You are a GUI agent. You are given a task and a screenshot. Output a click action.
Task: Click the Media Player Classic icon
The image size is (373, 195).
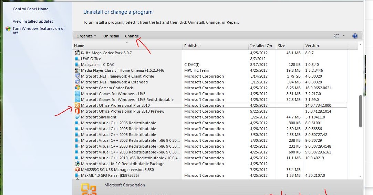(x=77, y=70)
